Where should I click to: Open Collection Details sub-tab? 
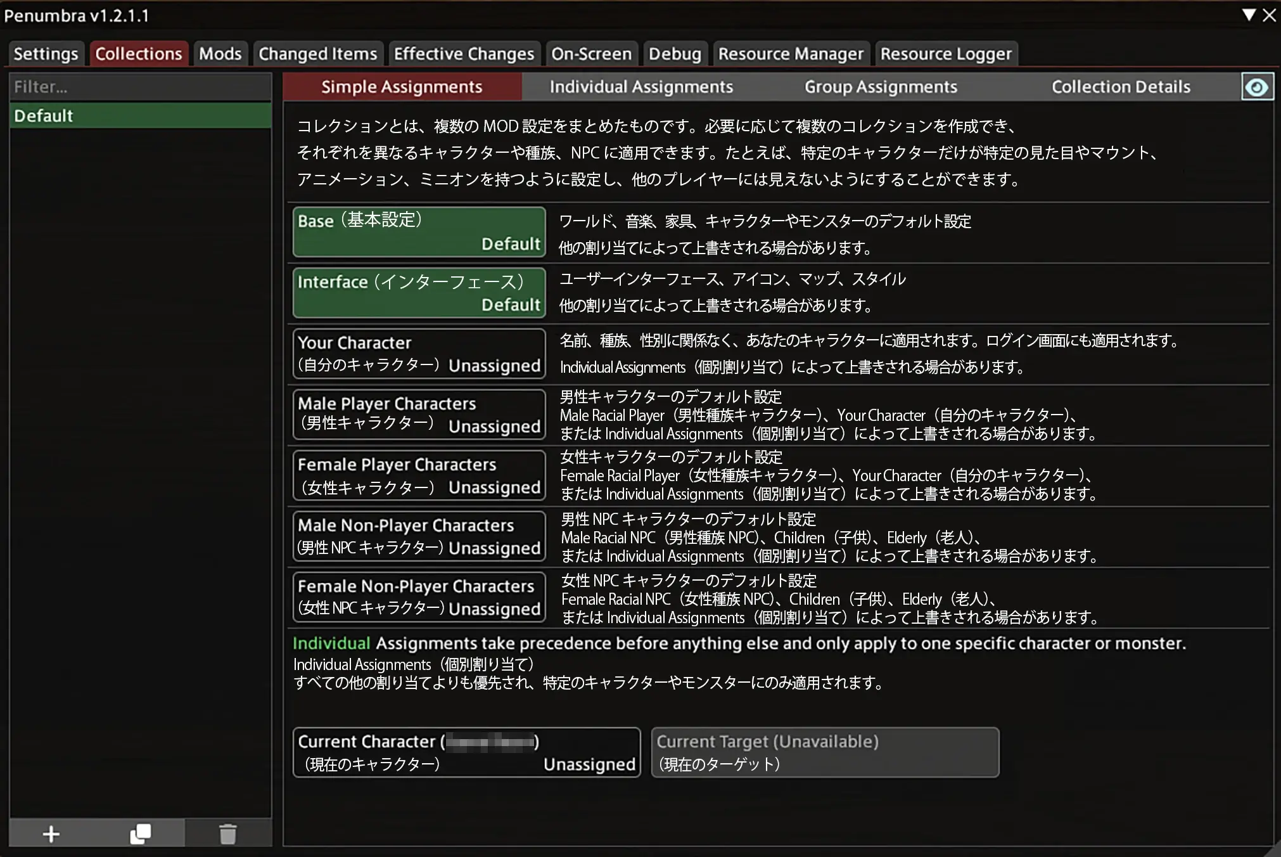point(1121,87)
